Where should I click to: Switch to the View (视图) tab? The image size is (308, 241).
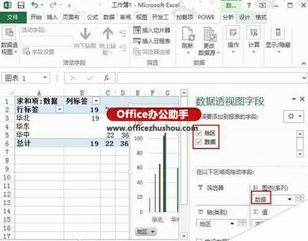click(142, 17)
